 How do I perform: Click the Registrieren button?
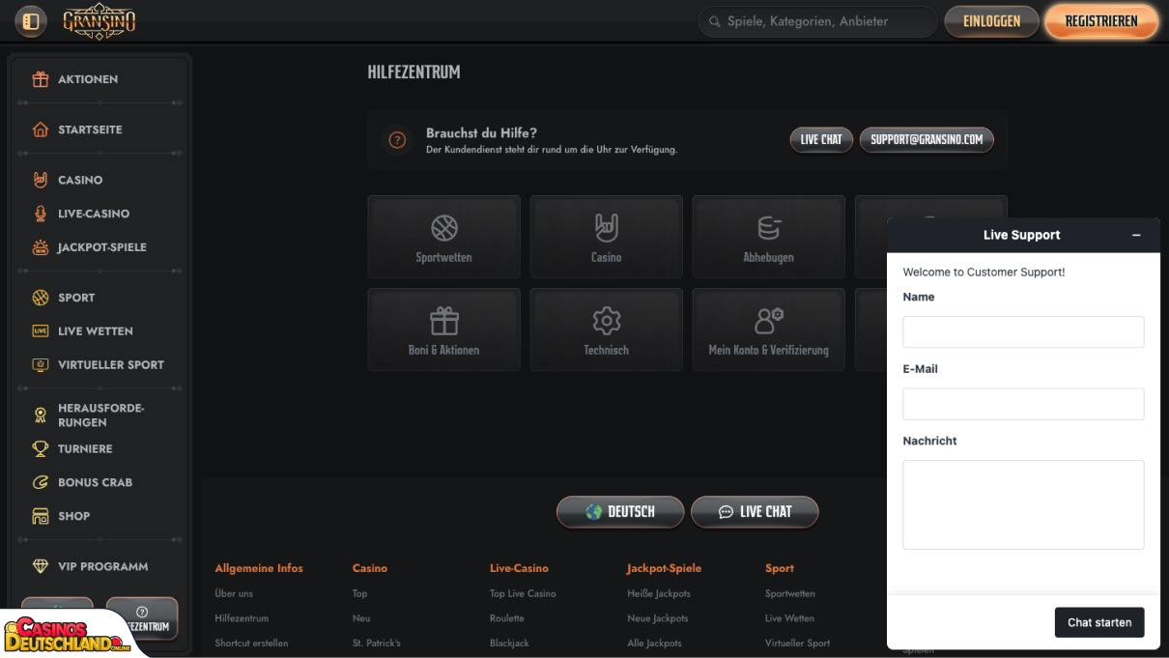(1101, 21)
